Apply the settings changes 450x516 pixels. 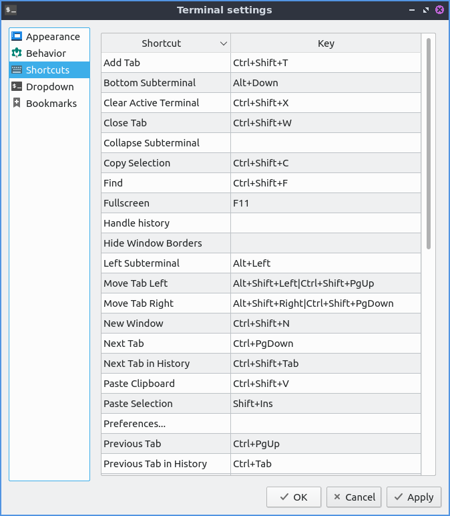click(414, 497)
